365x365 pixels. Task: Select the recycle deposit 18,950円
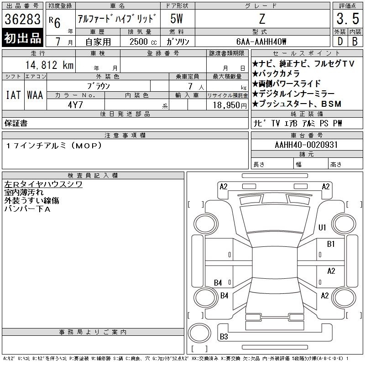(x=229, y=105)
